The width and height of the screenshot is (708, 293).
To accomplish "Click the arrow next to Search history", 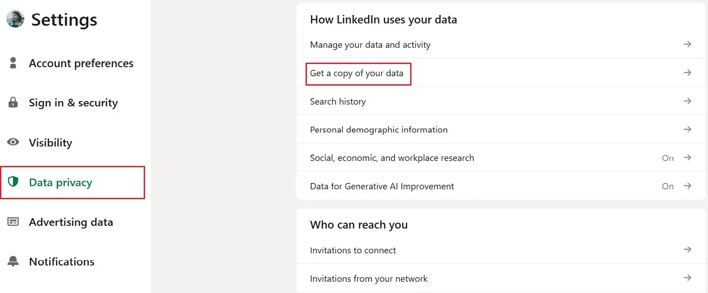I will [x=687, y=101].
